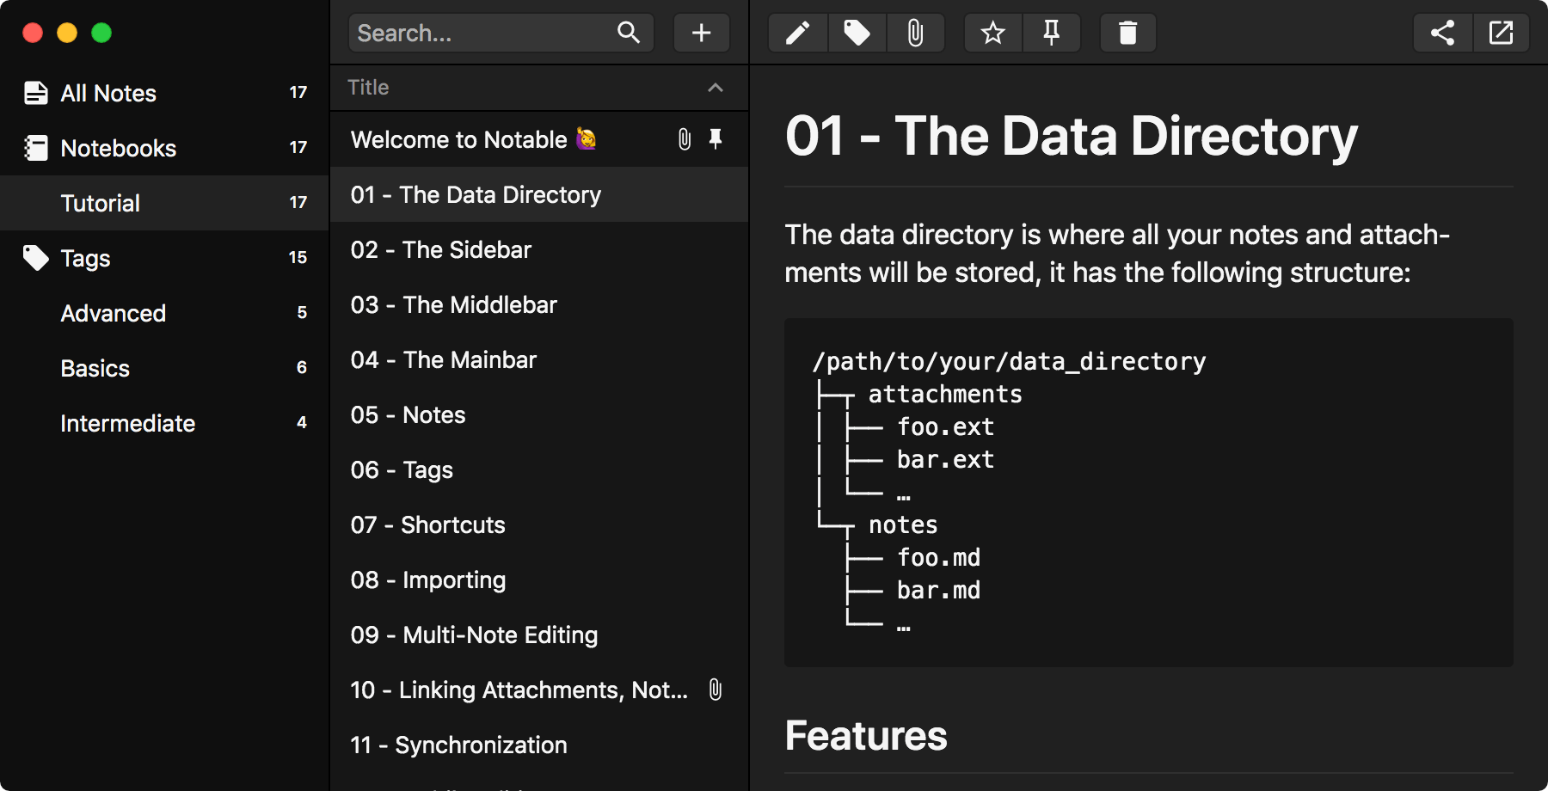Open the note in external editor icon
This screenshot has height=791, width=1548.
1502,33
